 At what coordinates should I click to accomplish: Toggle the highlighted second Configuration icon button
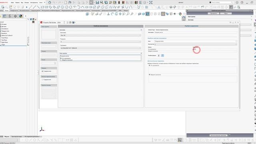click(163, 56)
